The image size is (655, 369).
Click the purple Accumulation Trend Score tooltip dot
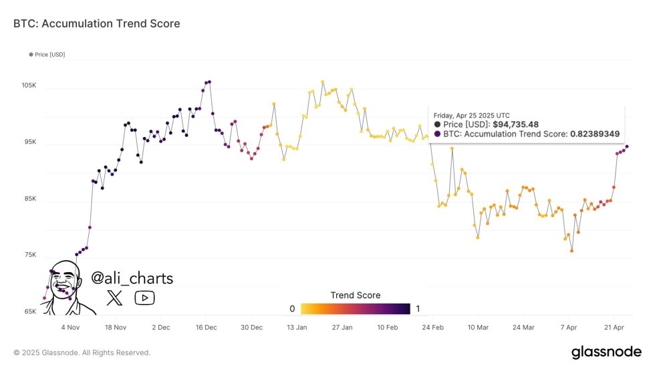(437, 134)
